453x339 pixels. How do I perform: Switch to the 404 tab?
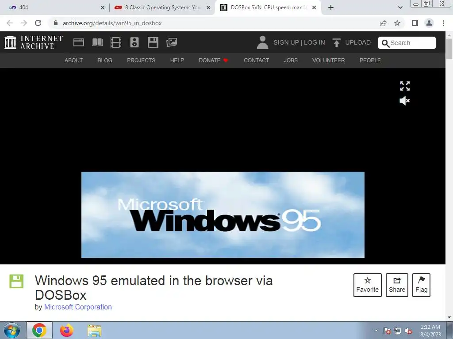(x=55, y=8)
